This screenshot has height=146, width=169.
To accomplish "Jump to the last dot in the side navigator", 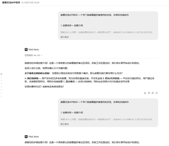I will [x=1, y=96].
